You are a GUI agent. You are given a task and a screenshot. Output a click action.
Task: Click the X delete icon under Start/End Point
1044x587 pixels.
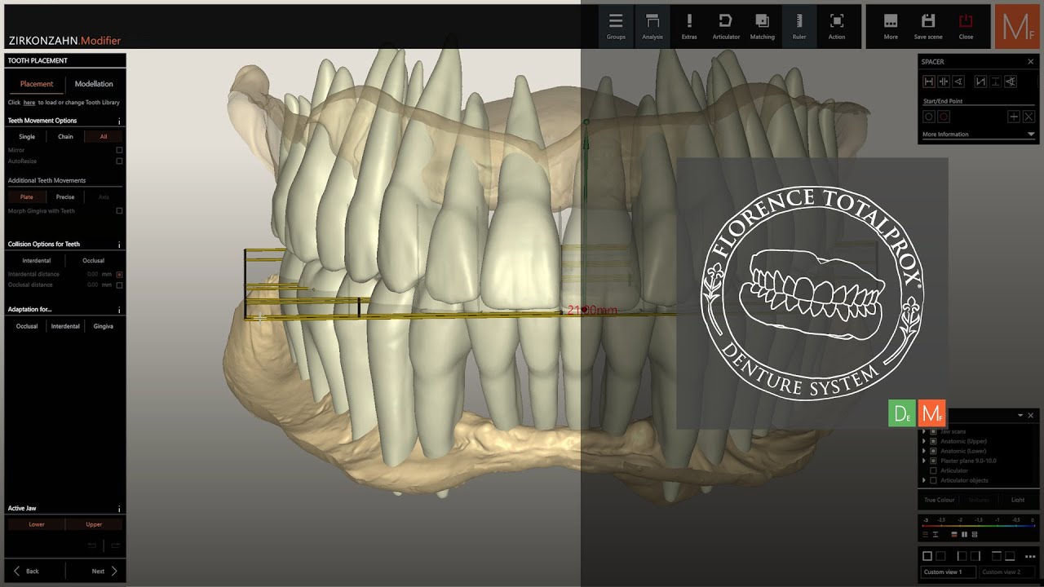click(1029, 117)
